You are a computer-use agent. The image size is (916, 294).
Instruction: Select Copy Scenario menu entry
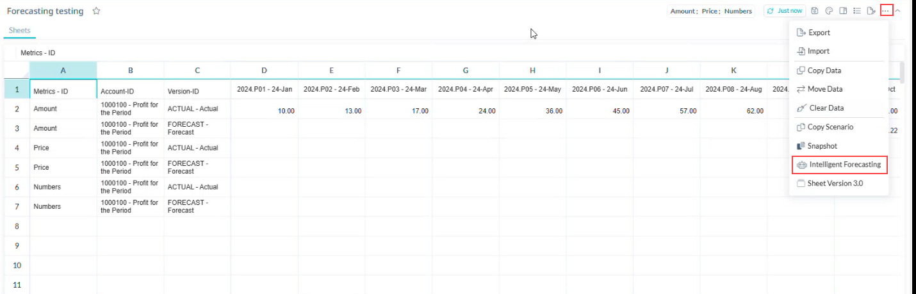tap(830, 127)
